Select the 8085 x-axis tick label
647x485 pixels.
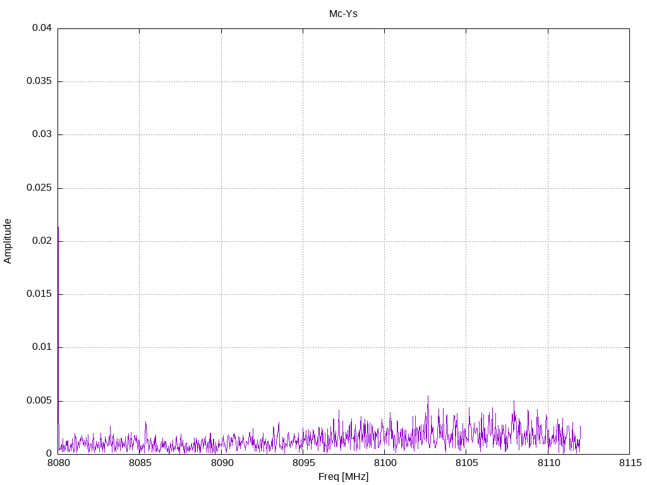(x=140, y=464)
